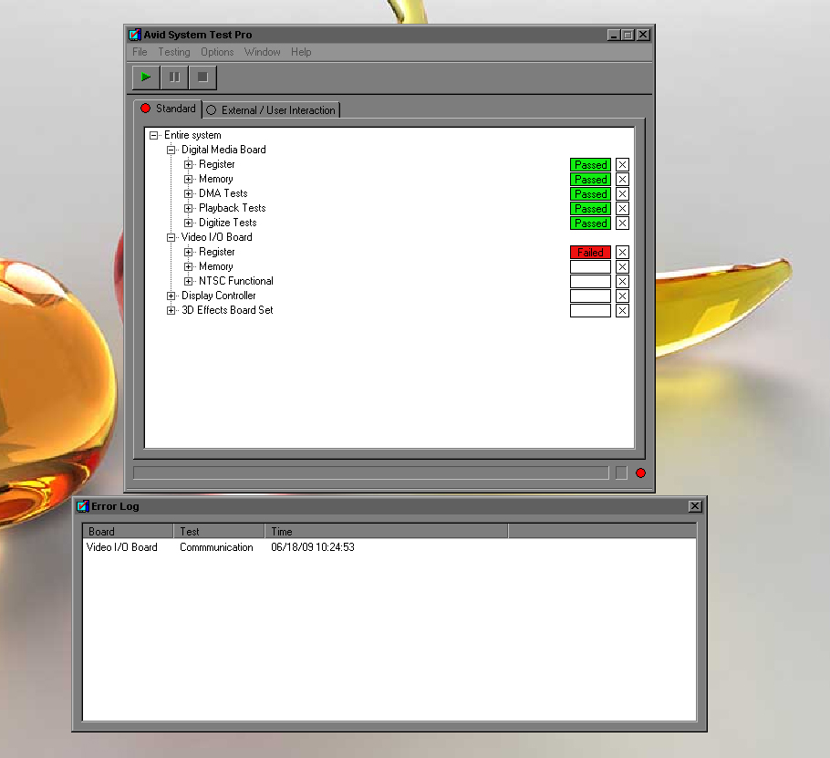Toggle checkbox for DMA Tests
830x758 pixels.
coord(622,193)
